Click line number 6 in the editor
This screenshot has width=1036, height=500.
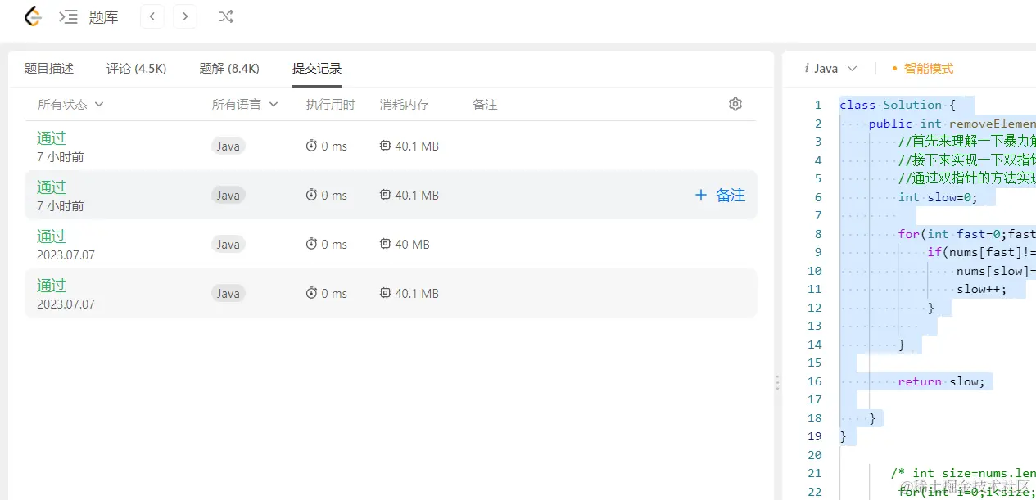[817, 197]
